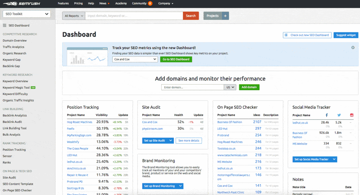Open physioroom.com in Site Audit
The width and height of the screenshot is (360, 195).
(152, 129)
